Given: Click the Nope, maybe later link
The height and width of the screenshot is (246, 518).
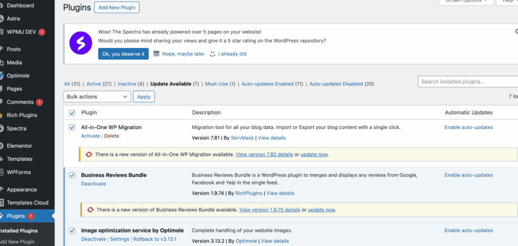Looking at the screenshot, I should tap(183, 54).
